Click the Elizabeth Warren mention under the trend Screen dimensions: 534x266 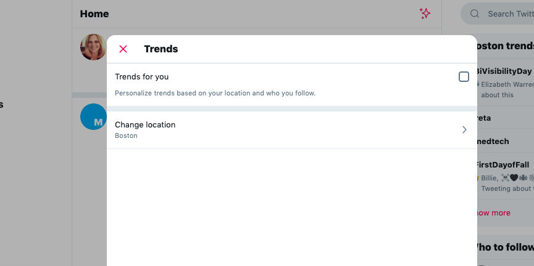click(506, 85)
